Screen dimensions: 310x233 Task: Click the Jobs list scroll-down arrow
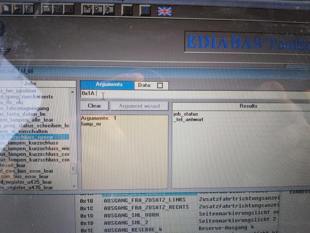tap(74, 186)
